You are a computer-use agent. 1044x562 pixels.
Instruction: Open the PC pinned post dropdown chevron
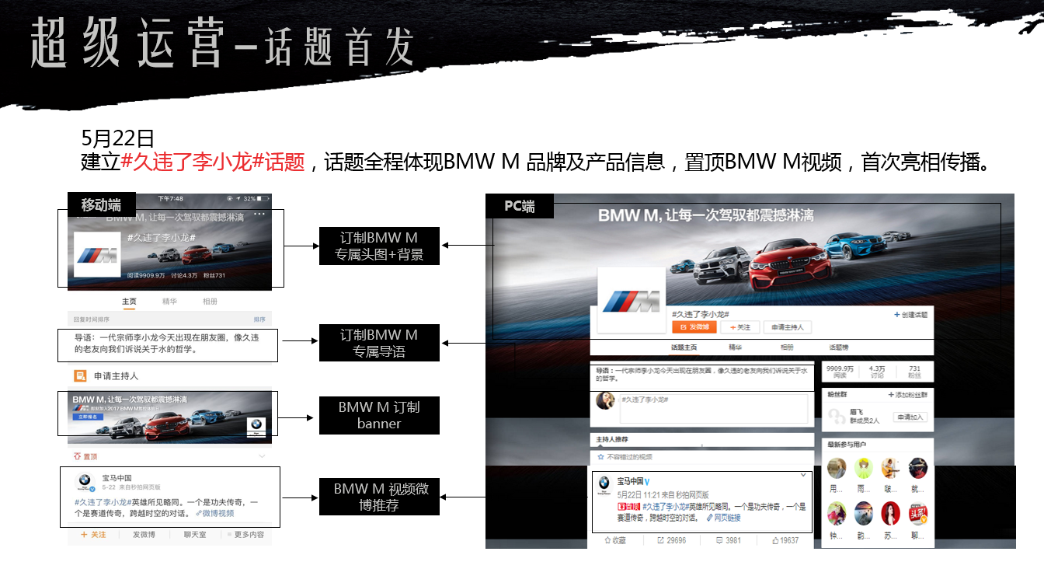click(803, 474)
